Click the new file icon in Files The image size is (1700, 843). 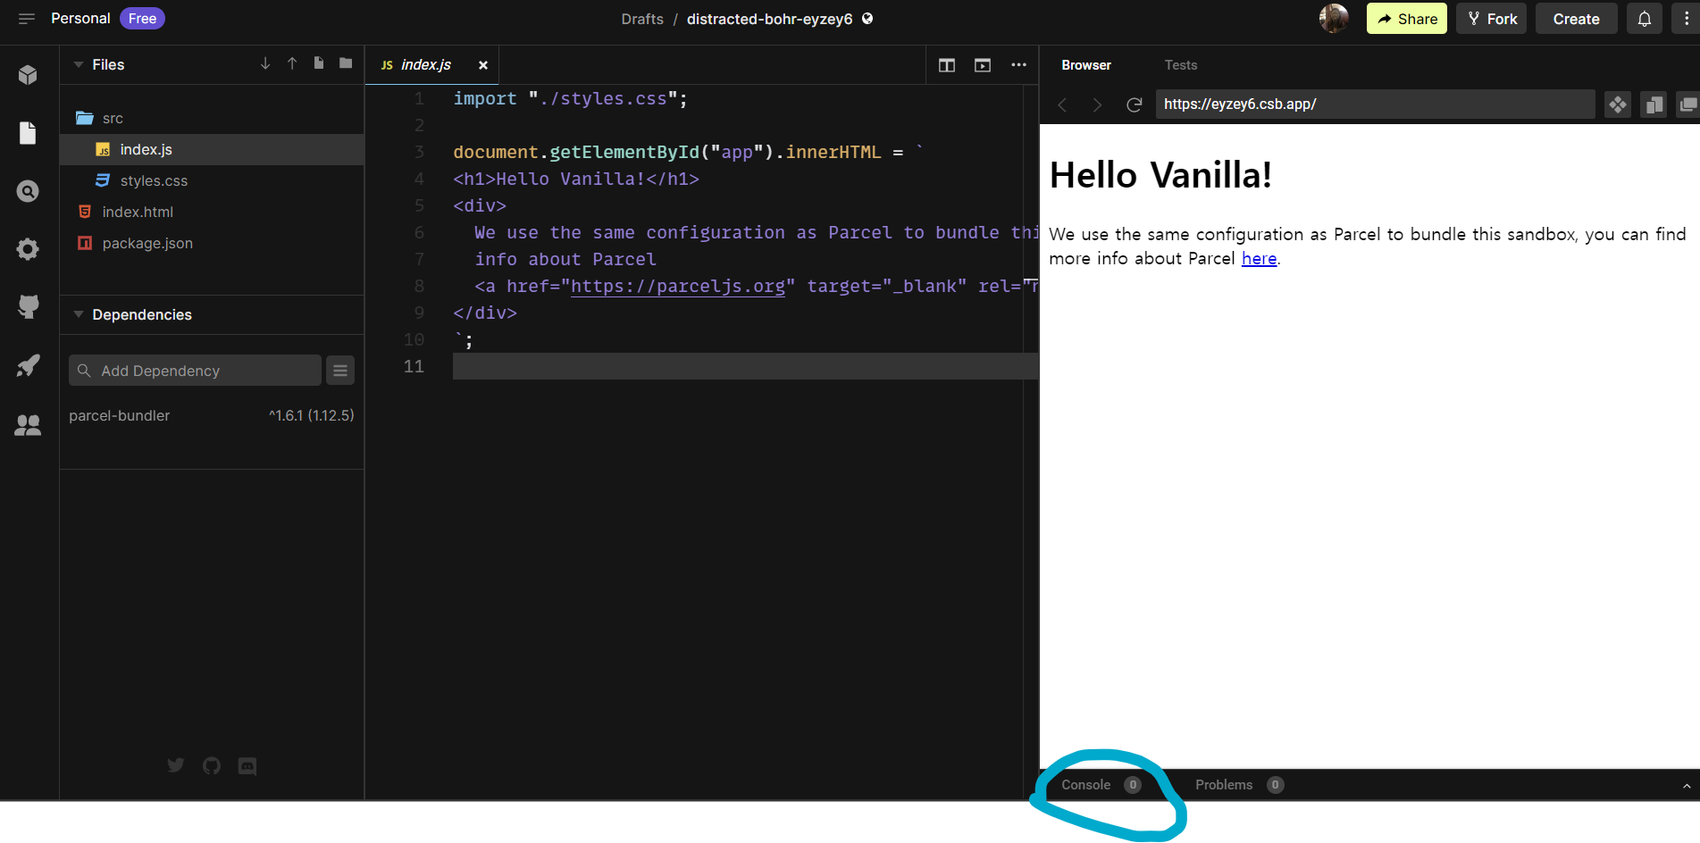(319, 63)
